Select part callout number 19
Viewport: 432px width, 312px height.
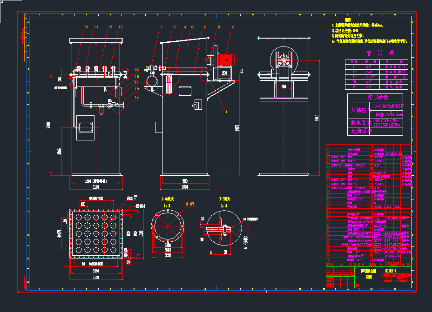tap(137, 97)
